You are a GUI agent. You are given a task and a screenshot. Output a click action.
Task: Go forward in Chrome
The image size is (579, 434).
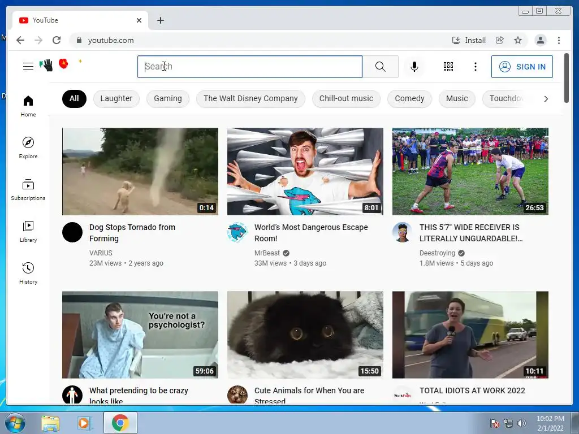pos(38,40)
